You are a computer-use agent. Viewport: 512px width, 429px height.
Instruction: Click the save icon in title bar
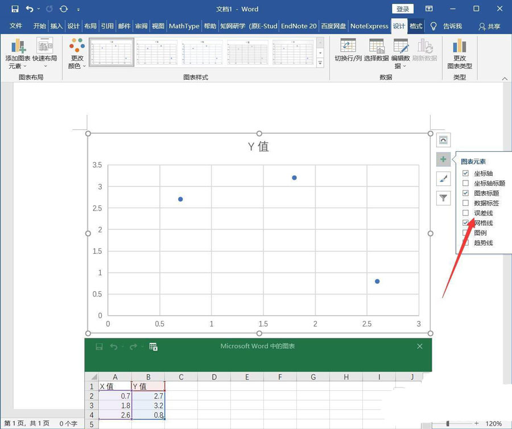click(x=15, y=9)
